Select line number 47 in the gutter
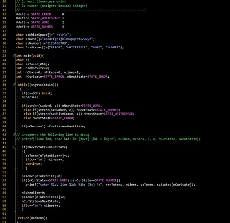Image resolution: width=230 pixels, height=223 pixels. point(4,156)
